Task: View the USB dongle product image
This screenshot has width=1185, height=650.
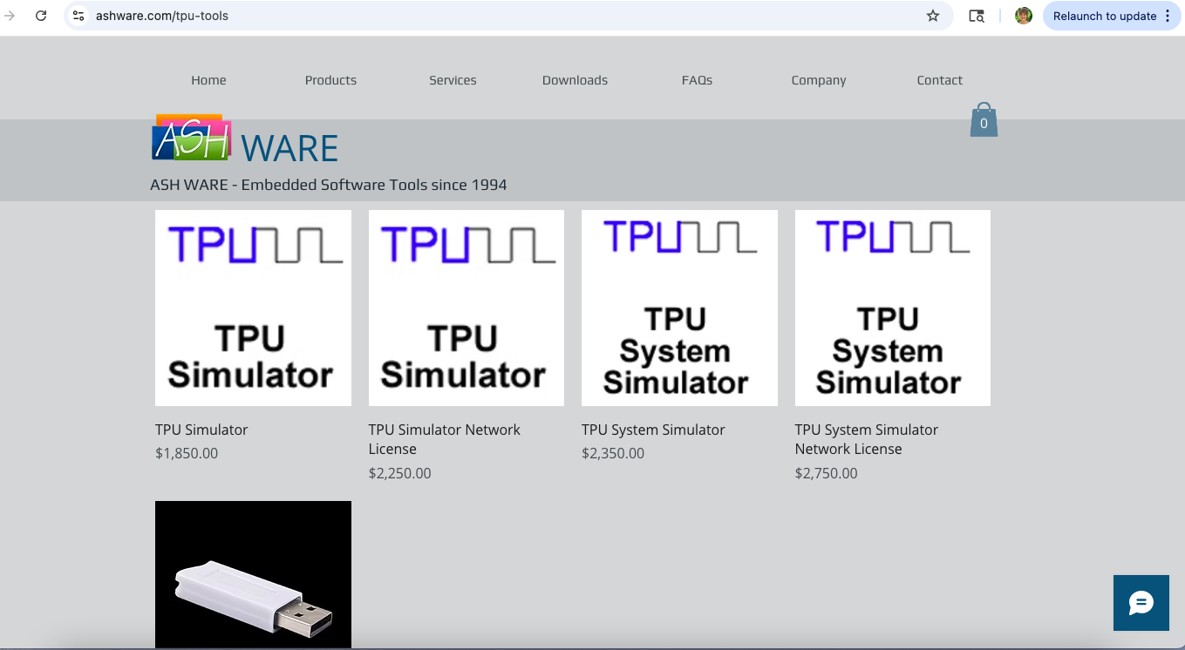Action: [x=253, y=574]
